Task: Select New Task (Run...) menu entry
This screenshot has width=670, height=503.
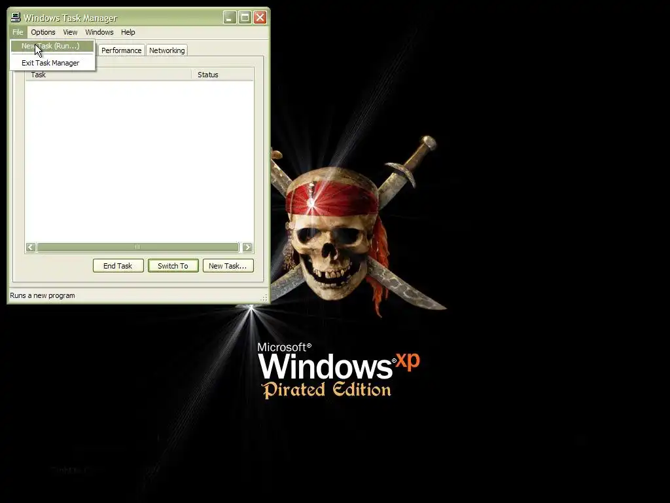Action: tap(52, 46)
